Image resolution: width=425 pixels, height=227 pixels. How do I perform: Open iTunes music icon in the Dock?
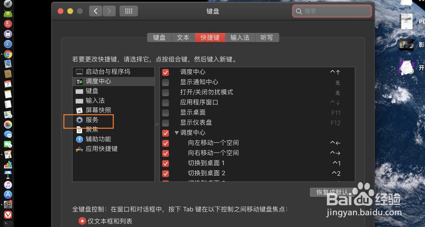tap(8, 185)
